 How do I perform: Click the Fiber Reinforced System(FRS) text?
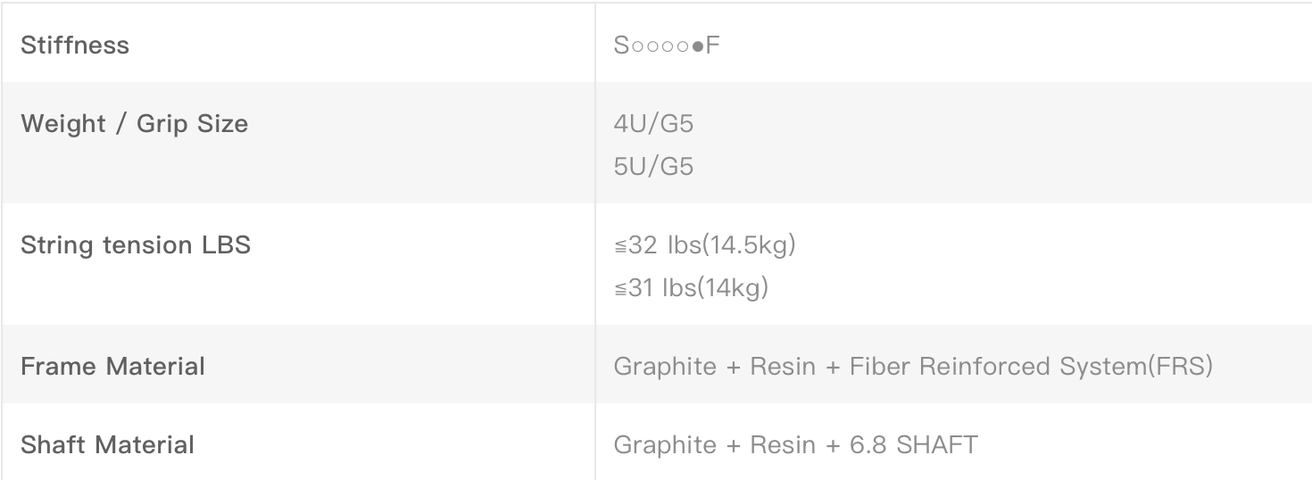click(1031, 367)
